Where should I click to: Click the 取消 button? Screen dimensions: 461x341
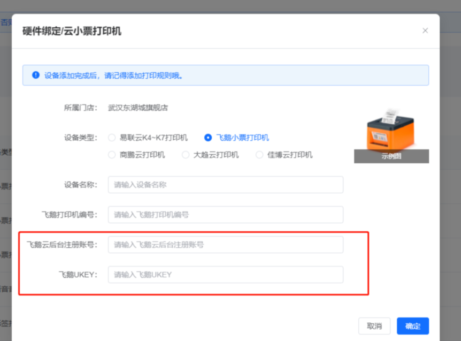[x=374, y=326]
